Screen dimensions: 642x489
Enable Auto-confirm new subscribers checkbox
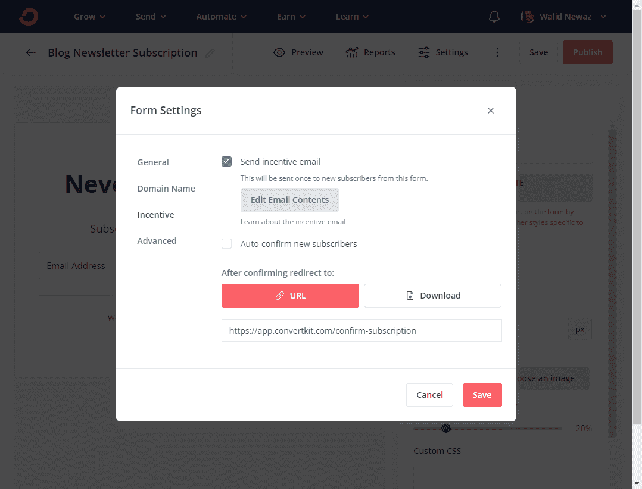[x=226, y=244]
